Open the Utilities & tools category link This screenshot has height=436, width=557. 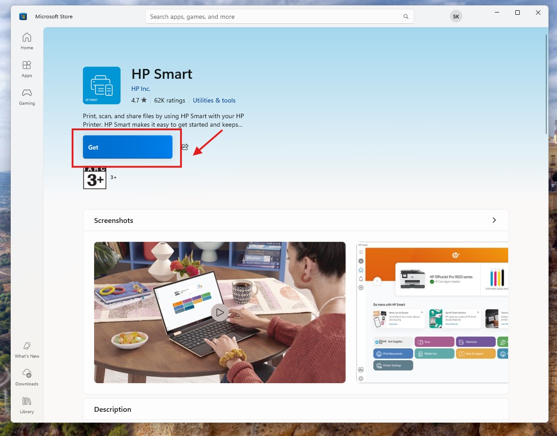tap(214, 100)
